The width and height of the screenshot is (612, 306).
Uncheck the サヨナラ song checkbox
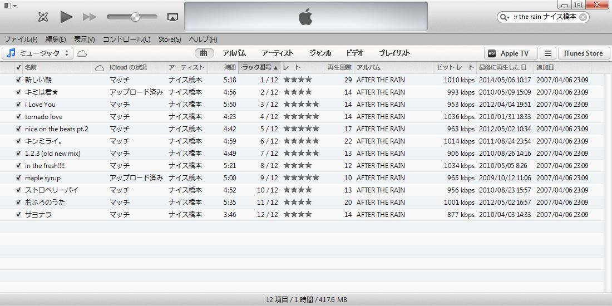(18, 215)
